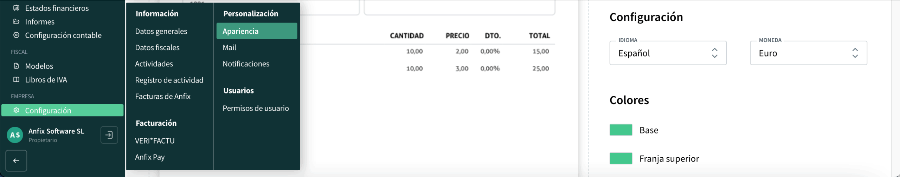Screen dimensions: 900x177
Task: Select Apariencia in the Personalización menu
Action: pyautogui.click(x=257, y=31)
